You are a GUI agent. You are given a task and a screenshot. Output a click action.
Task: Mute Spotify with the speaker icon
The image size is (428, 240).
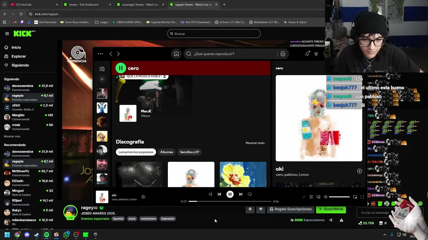[325, 197]
